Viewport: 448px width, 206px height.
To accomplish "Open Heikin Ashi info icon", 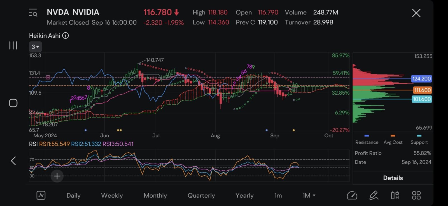I will pyautogui.click(x=65, y=36).
